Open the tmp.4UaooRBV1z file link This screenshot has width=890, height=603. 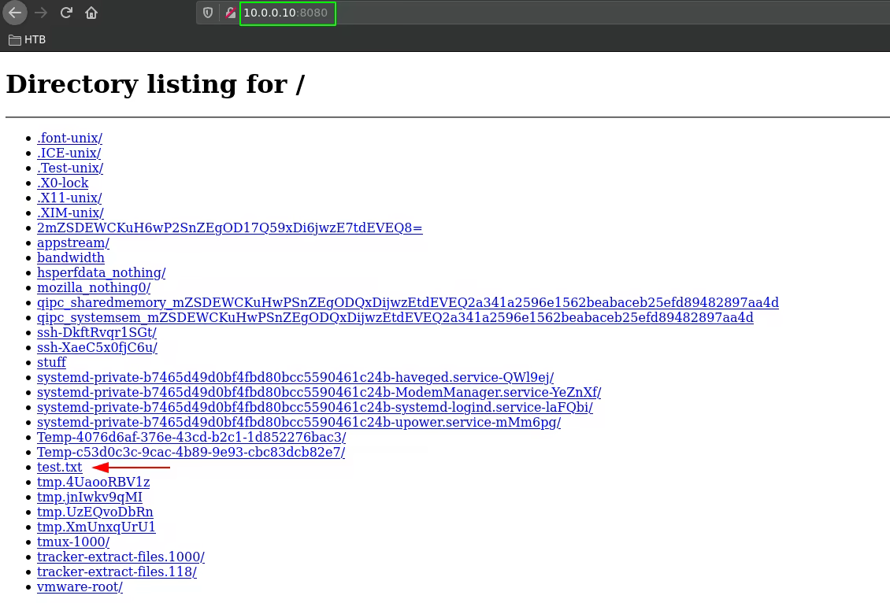(x=93, y=483)
